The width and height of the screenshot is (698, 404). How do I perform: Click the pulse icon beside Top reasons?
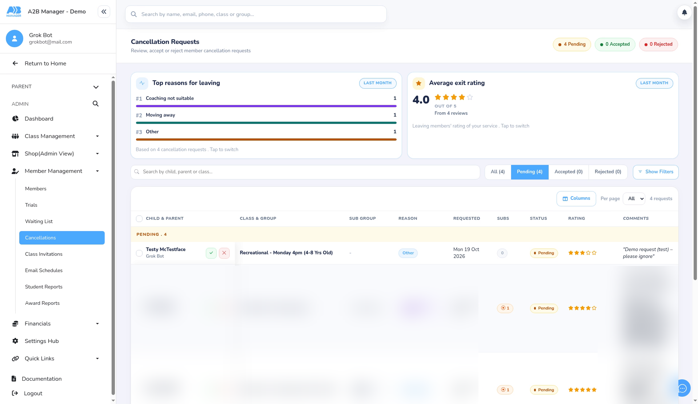[x=142, y=83]
